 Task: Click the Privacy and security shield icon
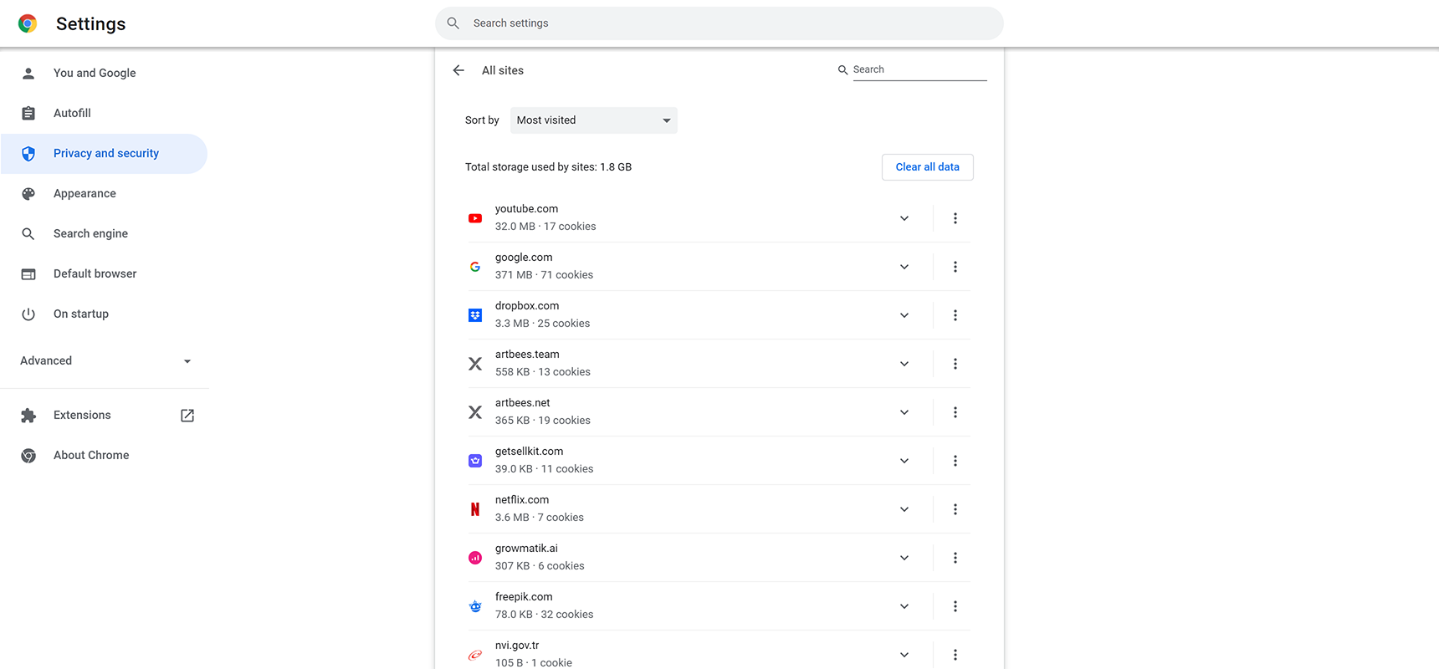point(28,154)
